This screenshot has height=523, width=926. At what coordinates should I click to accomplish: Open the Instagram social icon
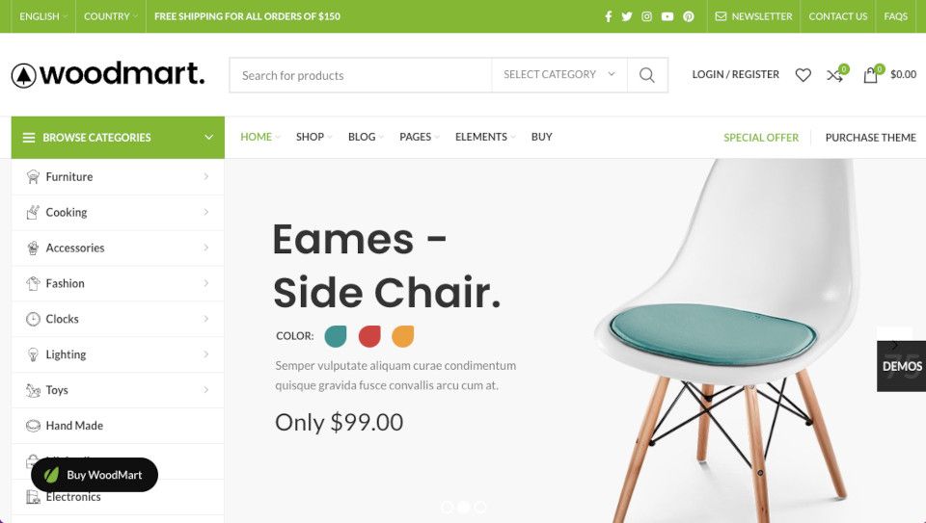click(x=646, y=16)
